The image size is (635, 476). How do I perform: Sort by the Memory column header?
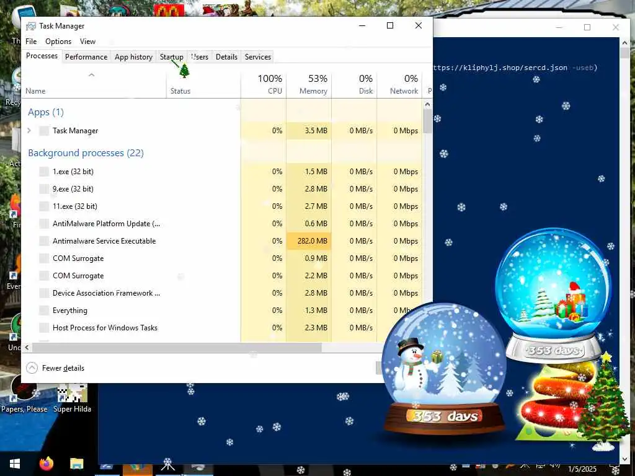pos(309,84)
